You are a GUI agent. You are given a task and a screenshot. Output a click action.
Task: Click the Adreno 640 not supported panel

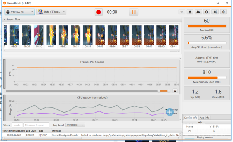pos(207,60)
